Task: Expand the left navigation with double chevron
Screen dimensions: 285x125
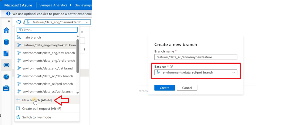Action: 9,21
